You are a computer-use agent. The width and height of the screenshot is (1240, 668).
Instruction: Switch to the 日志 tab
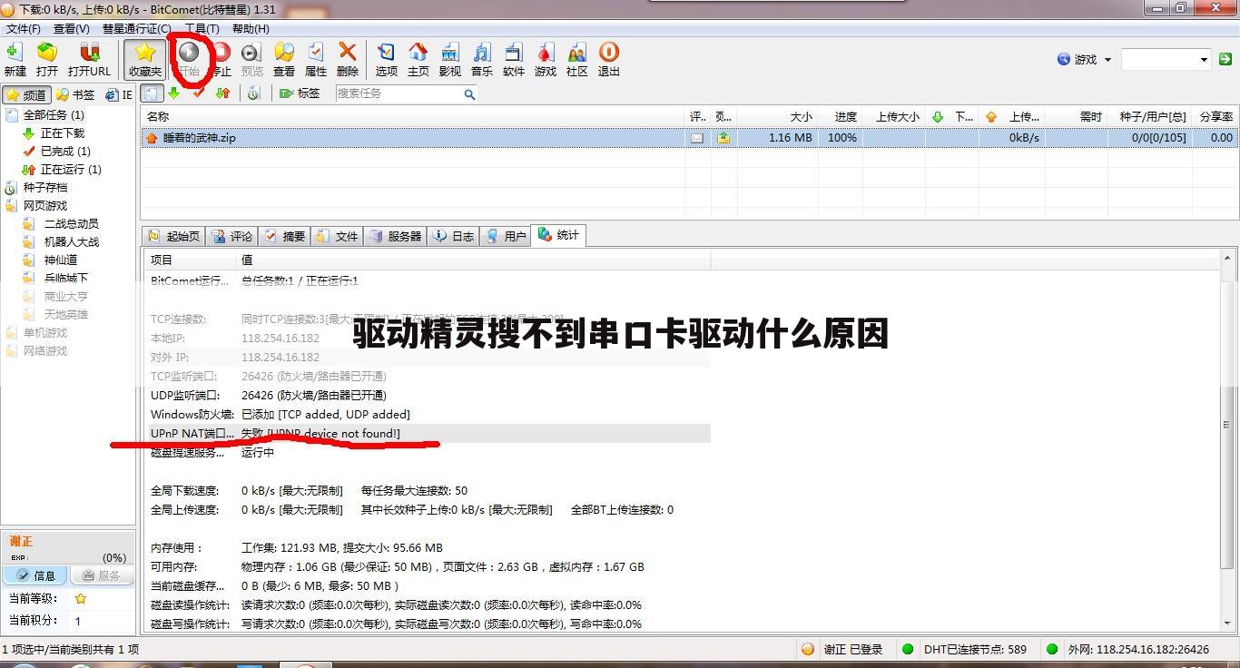454,236
